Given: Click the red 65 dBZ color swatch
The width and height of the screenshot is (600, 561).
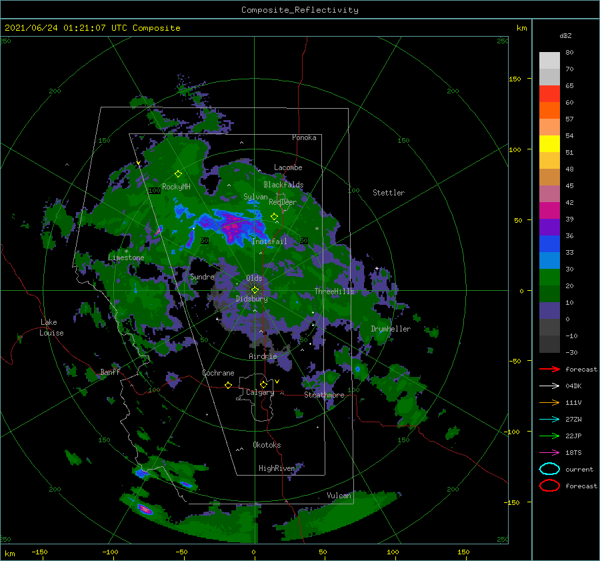Looking at the screenshot, I should pyautogui.click(x=549, y=93).
